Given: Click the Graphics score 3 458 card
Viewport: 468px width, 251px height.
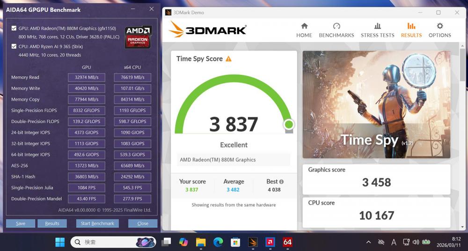Looking at the screenshot, I should click(376, 179).
